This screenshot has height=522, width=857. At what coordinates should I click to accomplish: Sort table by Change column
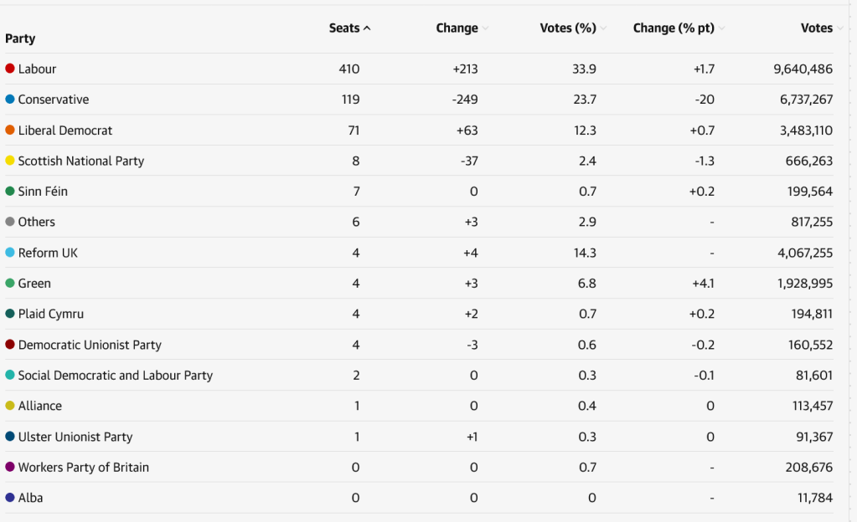[462, 28]
